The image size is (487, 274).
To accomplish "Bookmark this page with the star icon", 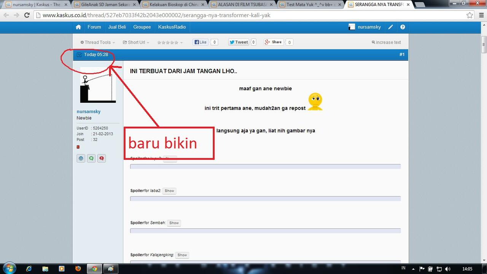I will (x=470, y=16).
